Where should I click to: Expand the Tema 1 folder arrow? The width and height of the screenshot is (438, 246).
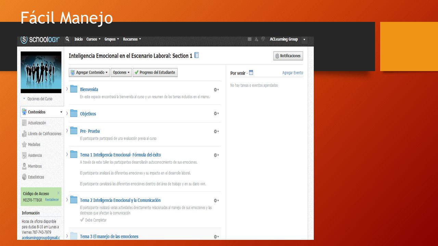[x=67, y=154]
